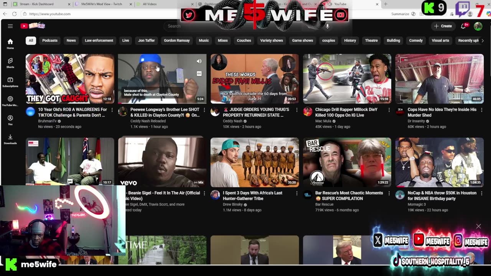Open Bar Rescue compilation thumbnail
The height and width of the screenshot is (276, 491).
347,162
